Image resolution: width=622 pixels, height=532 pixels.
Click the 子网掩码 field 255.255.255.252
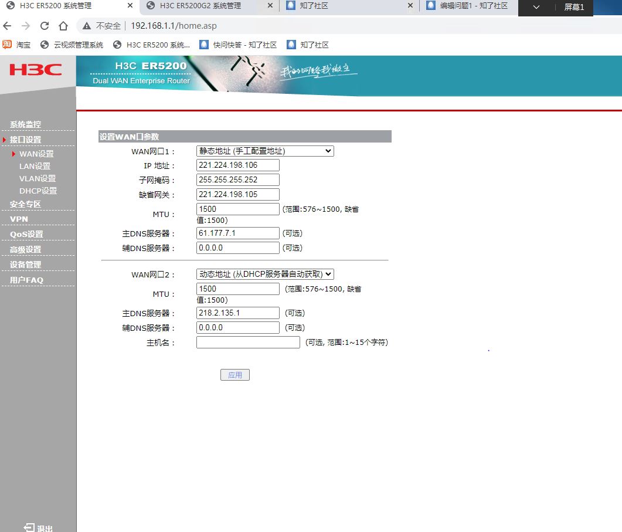[237, 180]
